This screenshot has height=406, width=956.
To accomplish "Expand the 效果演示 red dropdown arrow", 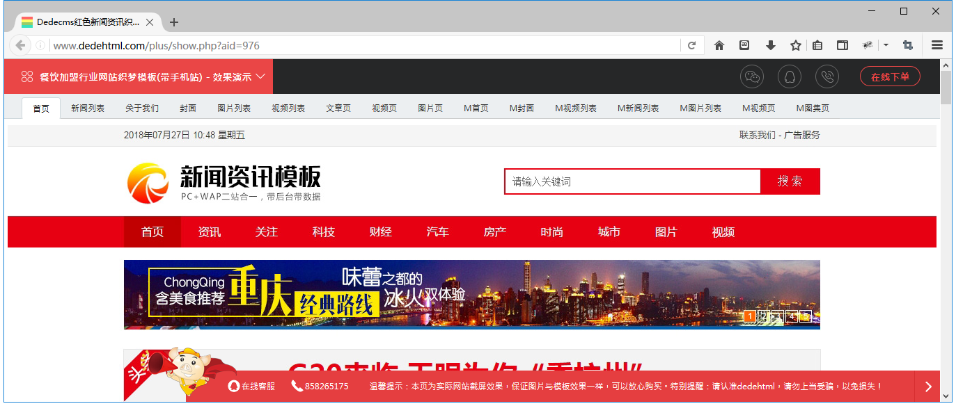I will tap(262, 76).
